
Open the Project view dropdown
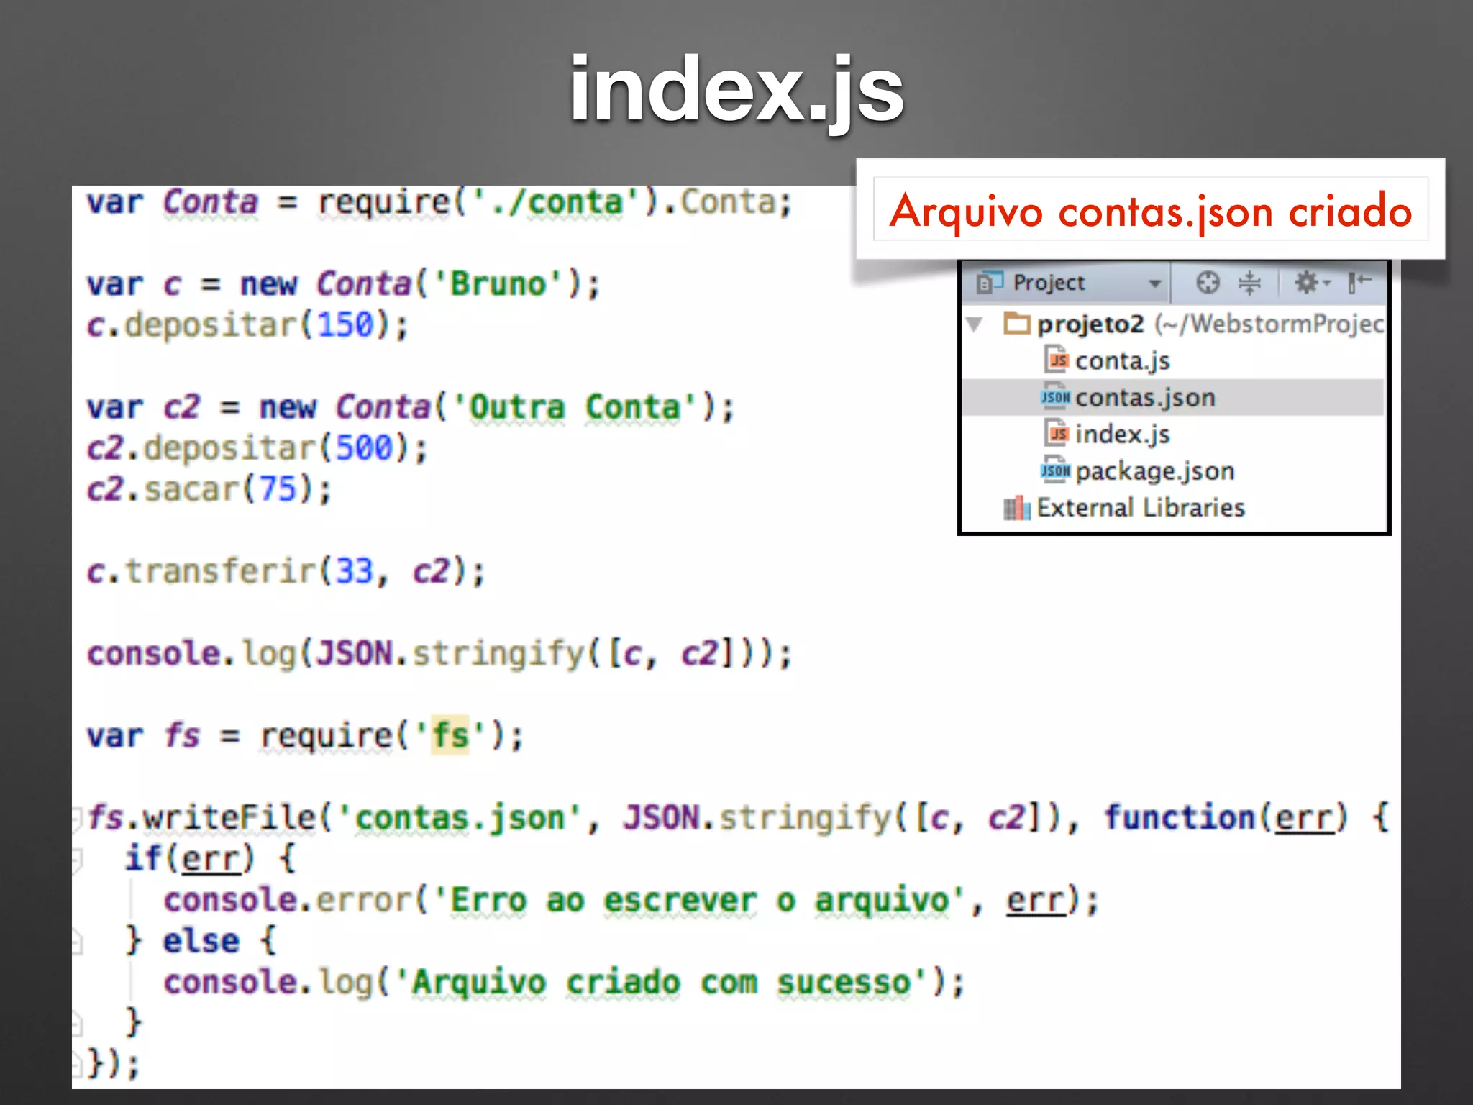coord(1154,283)
